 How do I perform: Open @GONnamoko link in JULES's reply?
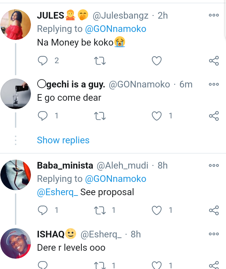(x=116, y=29)
